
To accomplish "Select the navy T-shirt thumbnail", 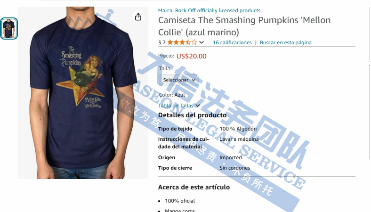I will (x=9, y=28).
